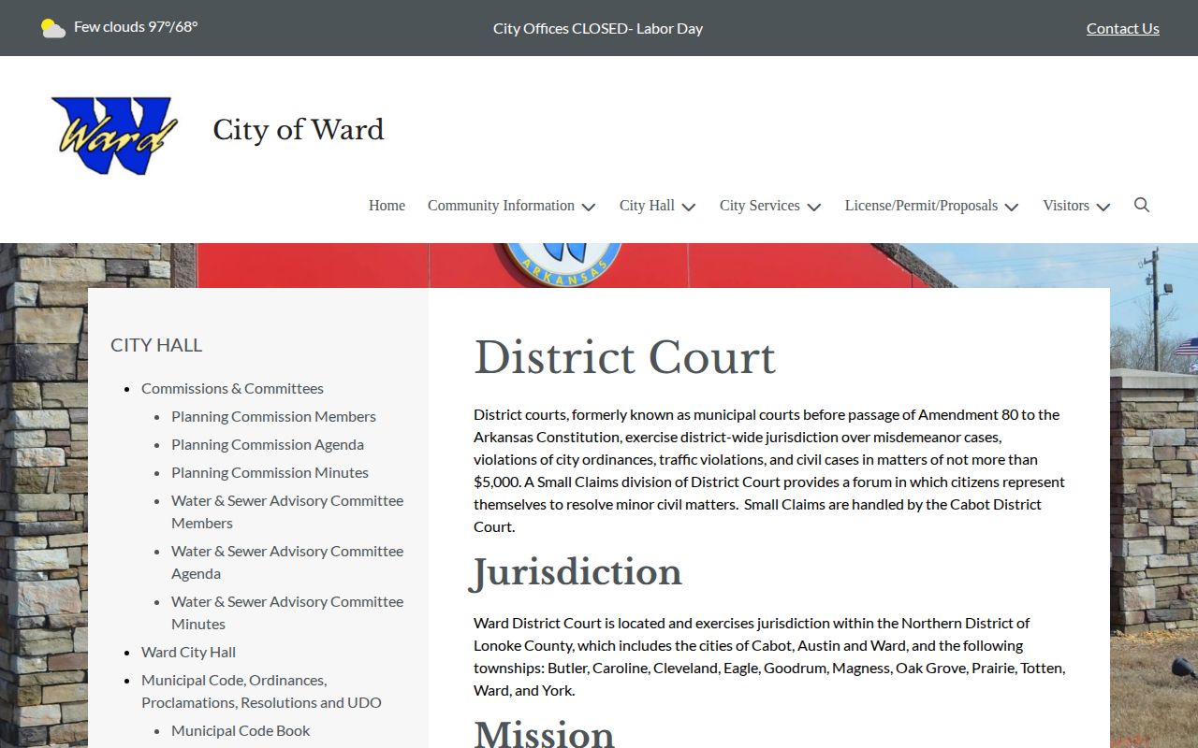Open Commissions & Committees sidebar link
Viewport: 1198px width, 748px height.
pos(232,388)
